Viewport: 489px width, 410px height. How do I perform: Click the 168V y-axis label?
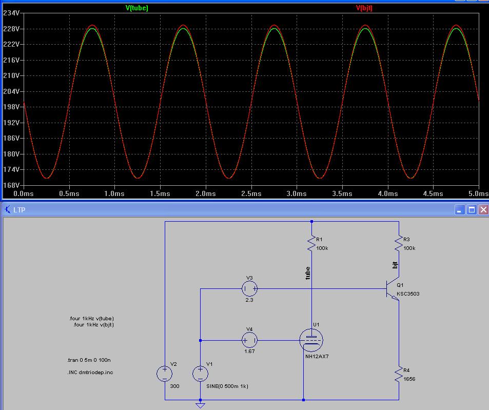11,185
